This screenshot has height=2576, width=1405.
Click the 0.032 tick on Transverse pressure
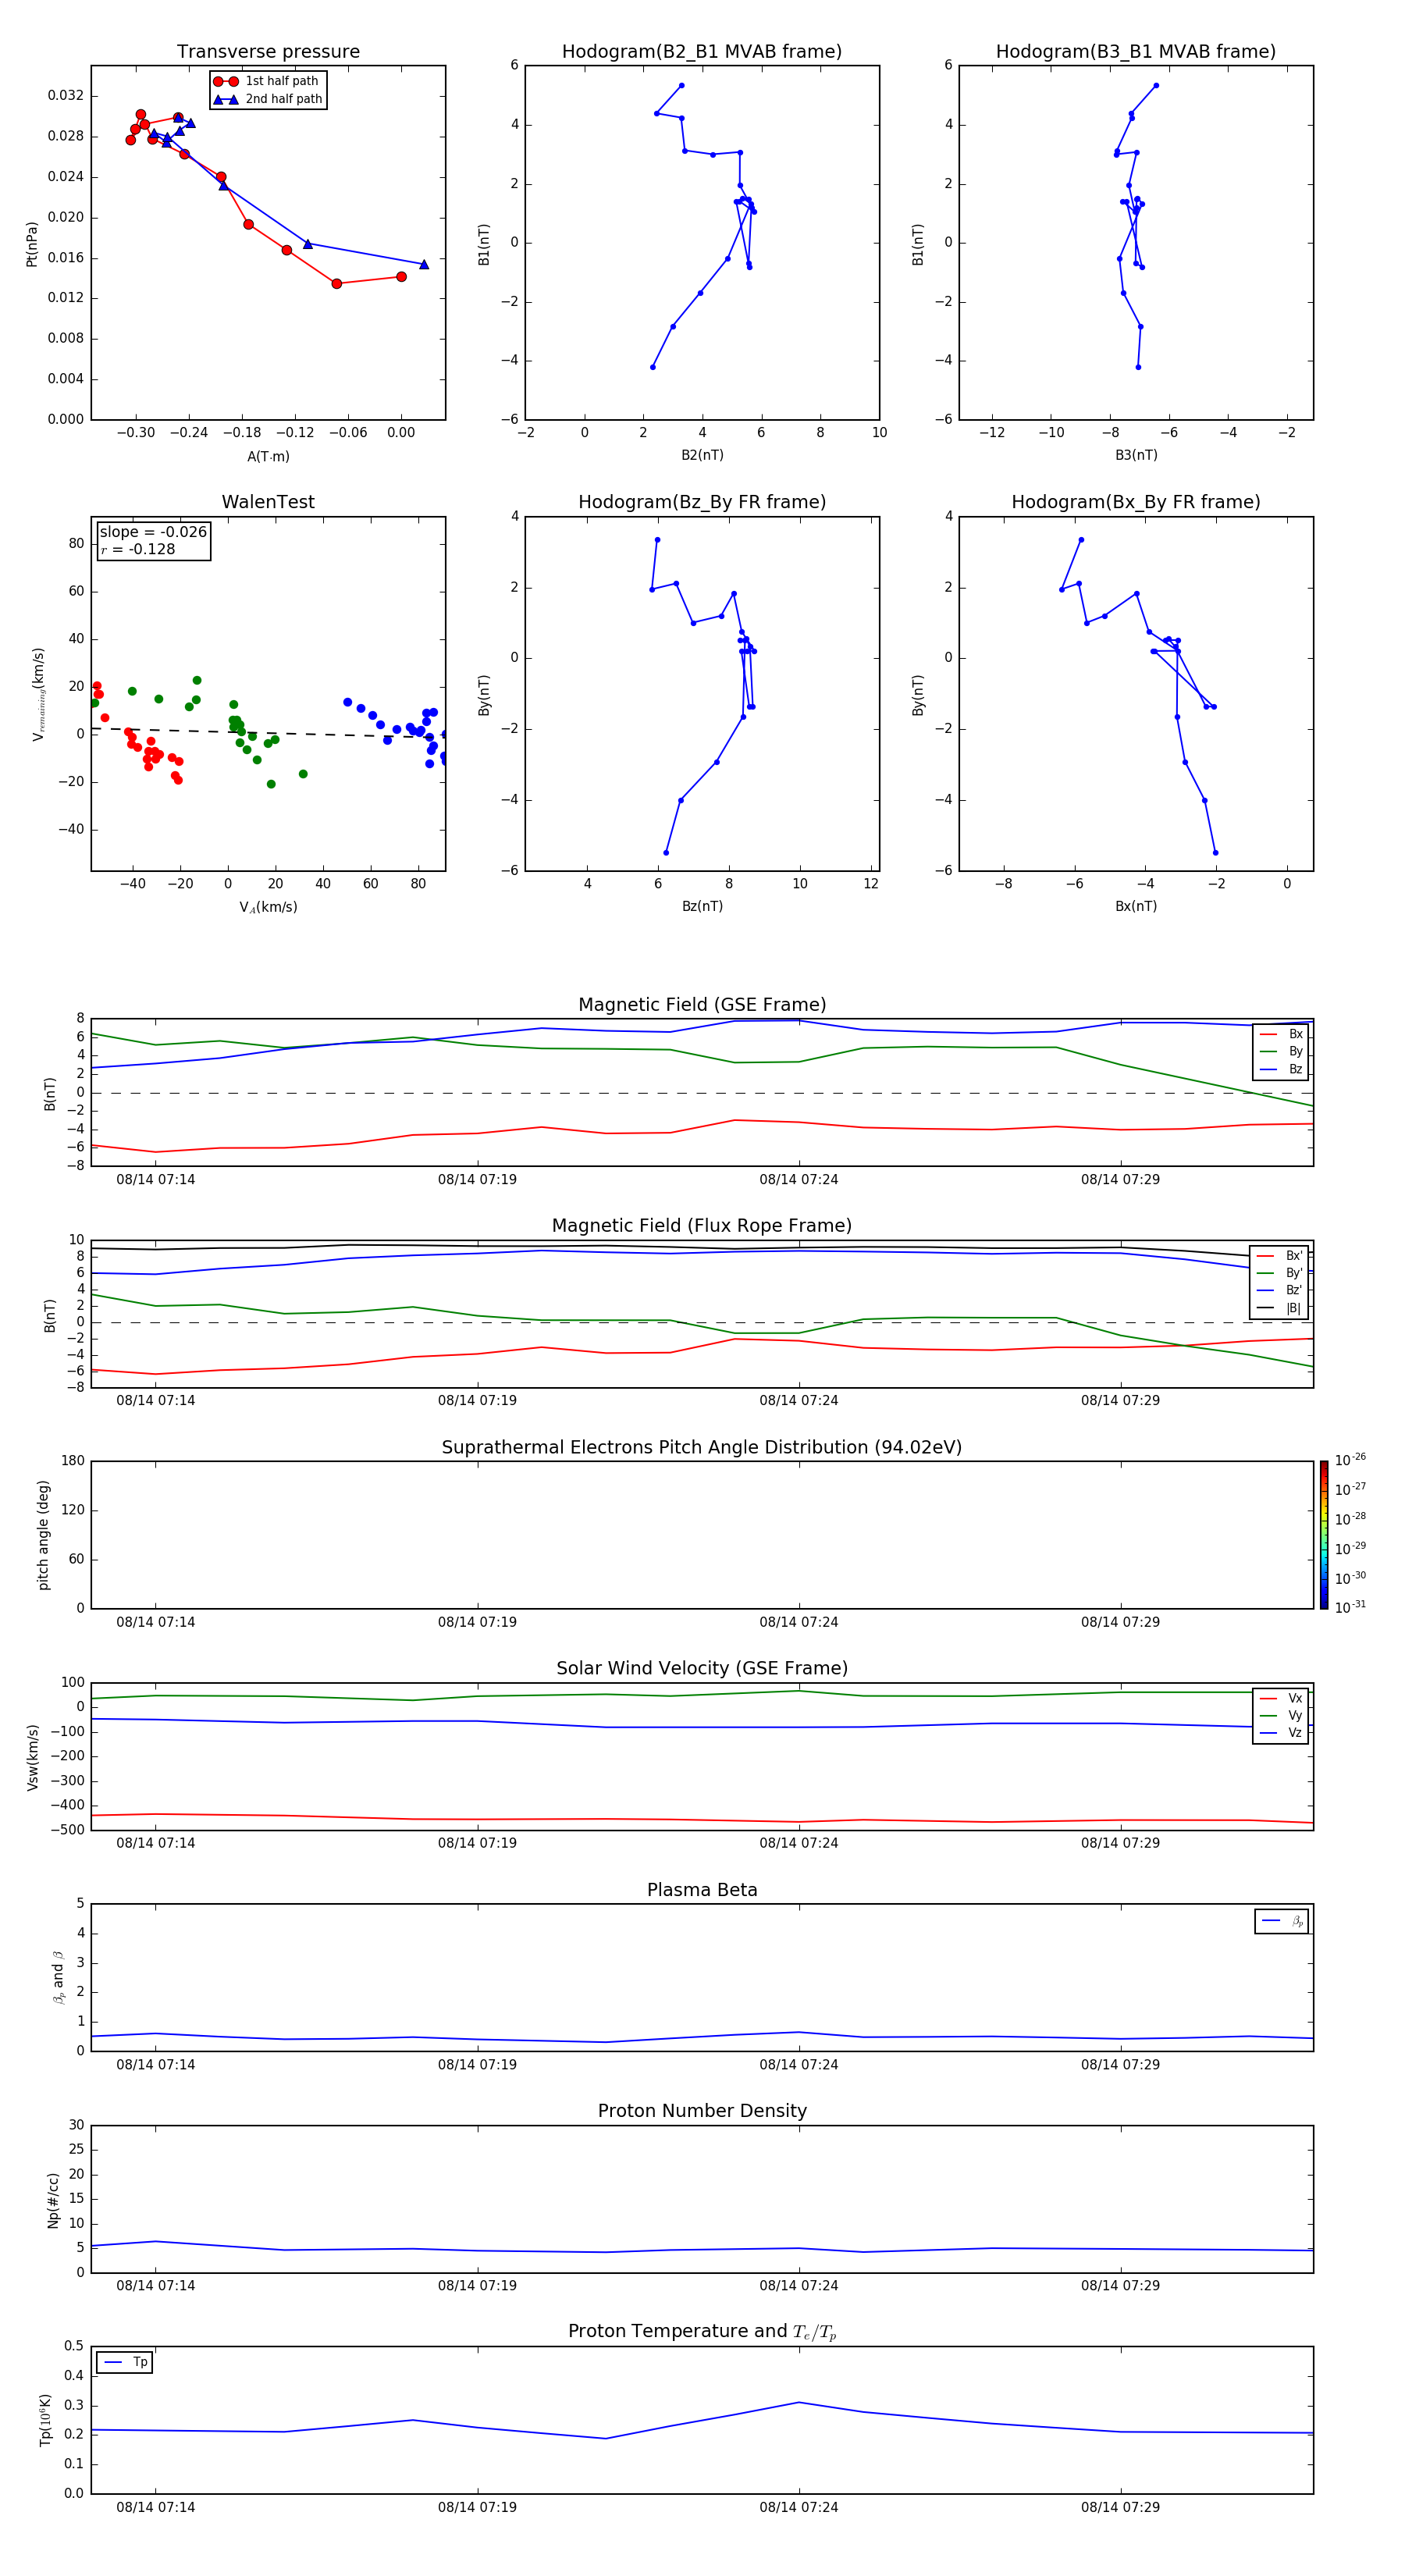66,96
